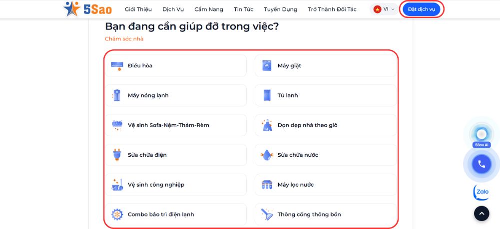
Task: Click the mop bucket icon beside Vệ sinh công nghiệp
Action: [117, 185]
